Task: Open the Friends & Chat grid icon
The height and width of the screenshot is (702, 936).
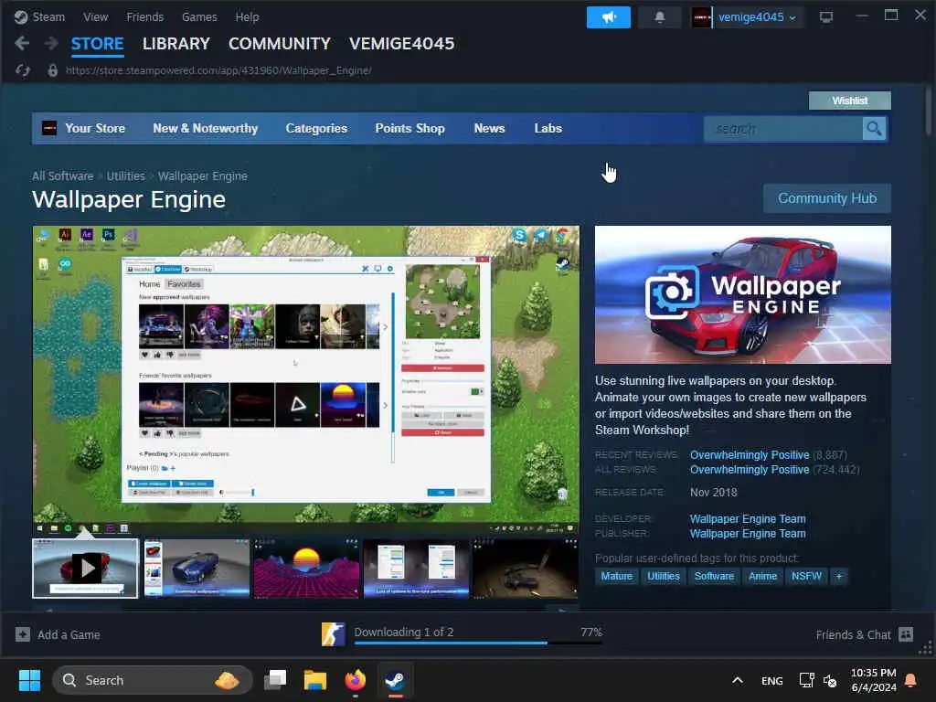Action: click(x=906, y=634)
